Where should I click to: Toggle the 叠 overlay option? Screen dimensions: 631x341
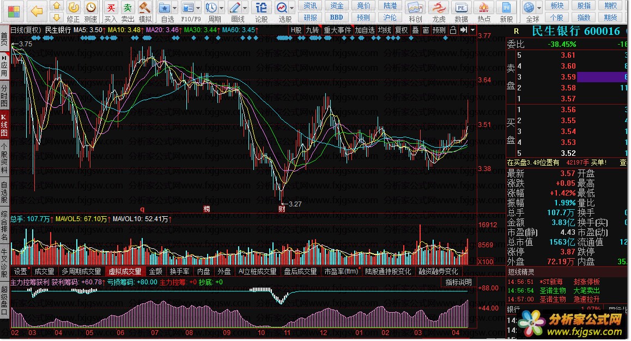[415, 30]
